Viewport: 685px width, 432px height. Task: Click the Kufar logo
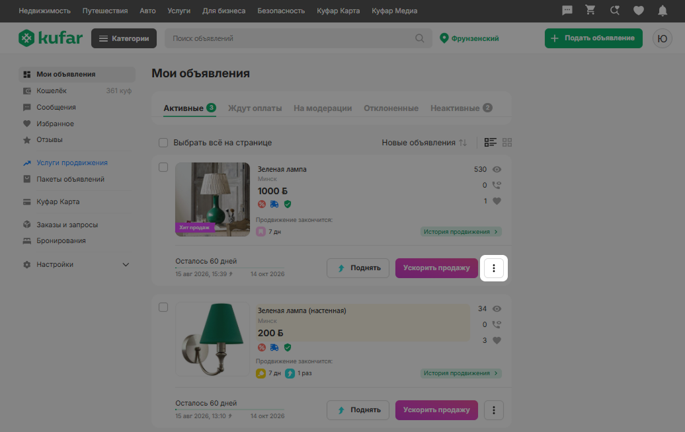click(50, 38)
